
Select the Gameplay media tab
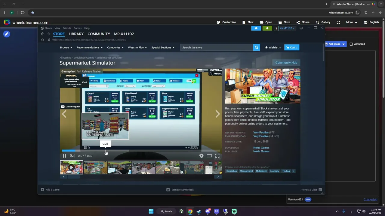click(68, 71)
